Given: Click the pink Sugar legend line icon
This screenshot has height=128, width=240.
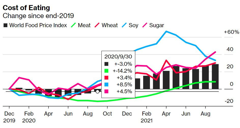Looking at the screenshot, I should pyautogui.click(x=145, y=25).
